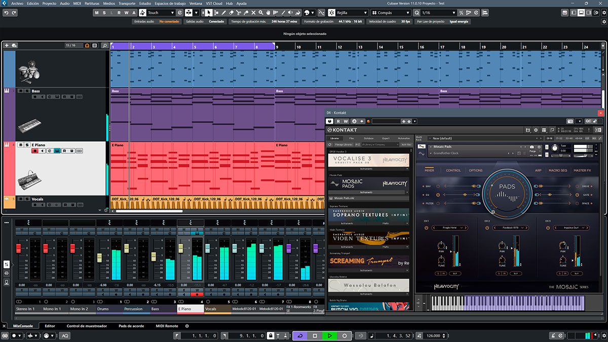Screen dimensions: 608x342
Task: Toggle global Write (W) automation button
Action: pyautogui.click(x=126, y=13)
